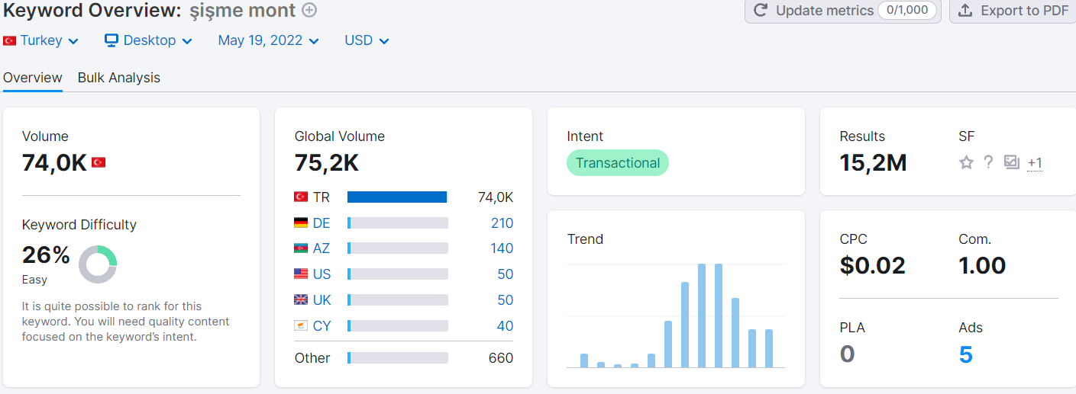
Task: Switch to the Bulk Analysis tab
Action: coord(119,78)
